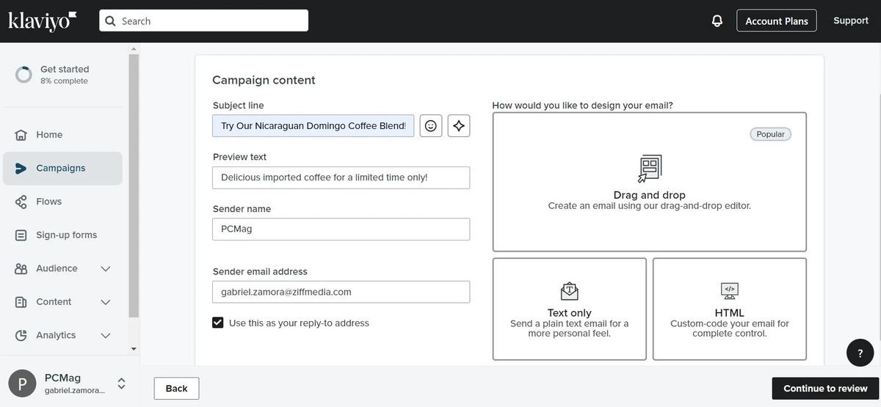The image size is (881, 407).
Task: Expand the Analytics menu chevron
Action: tap(106, 336)
